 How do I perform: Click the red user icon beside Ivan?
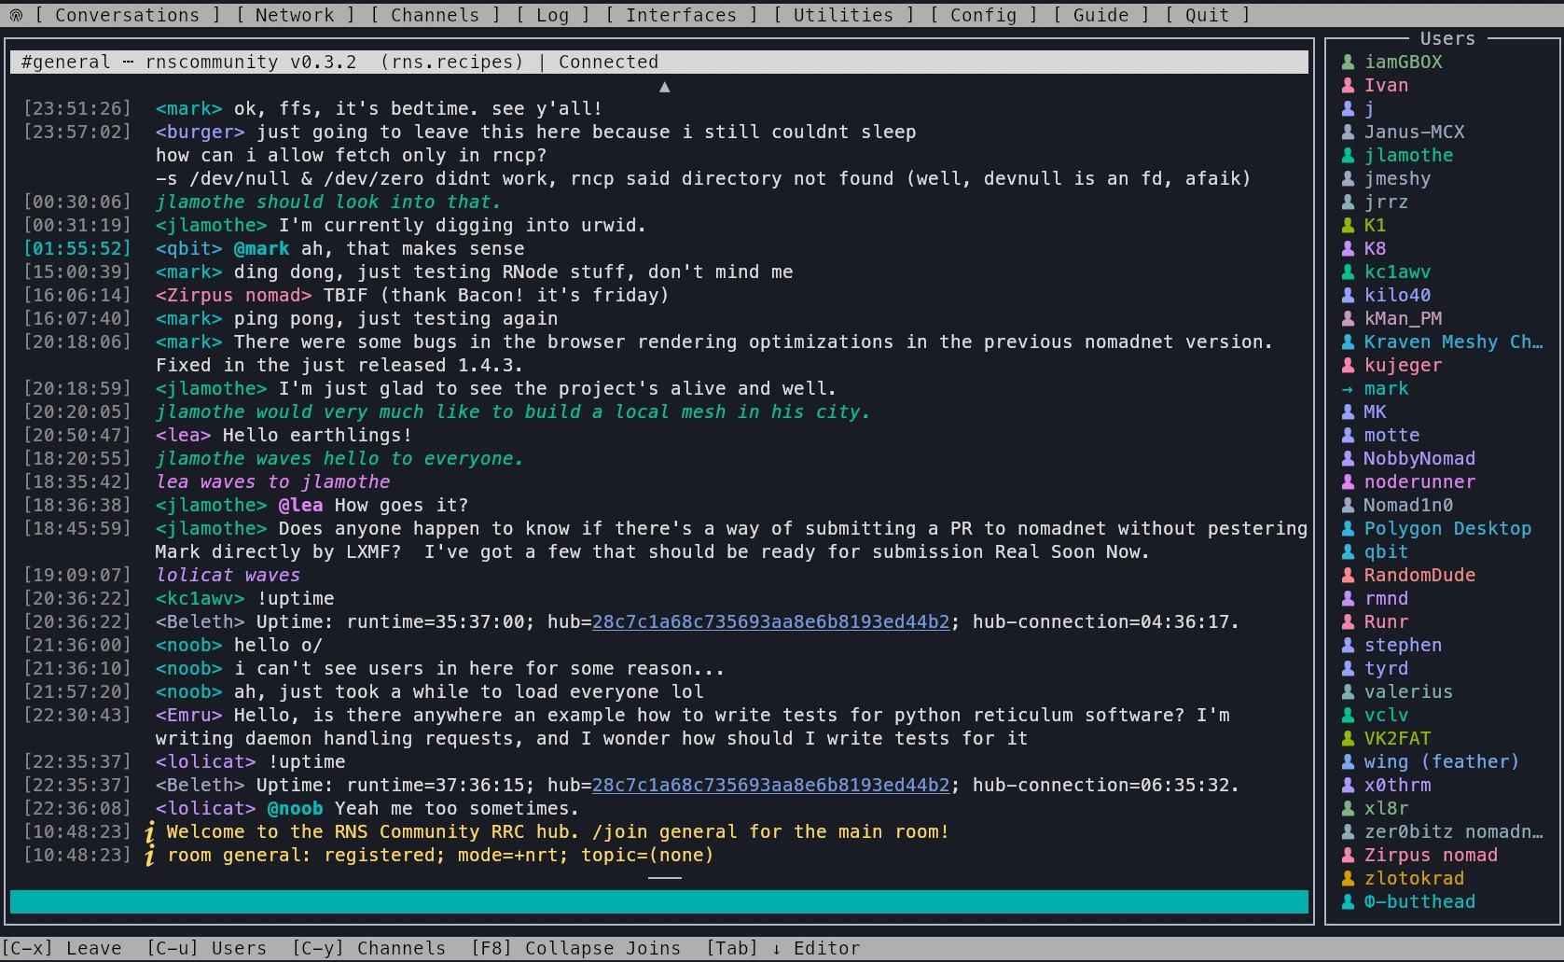tap(1348, 85)
